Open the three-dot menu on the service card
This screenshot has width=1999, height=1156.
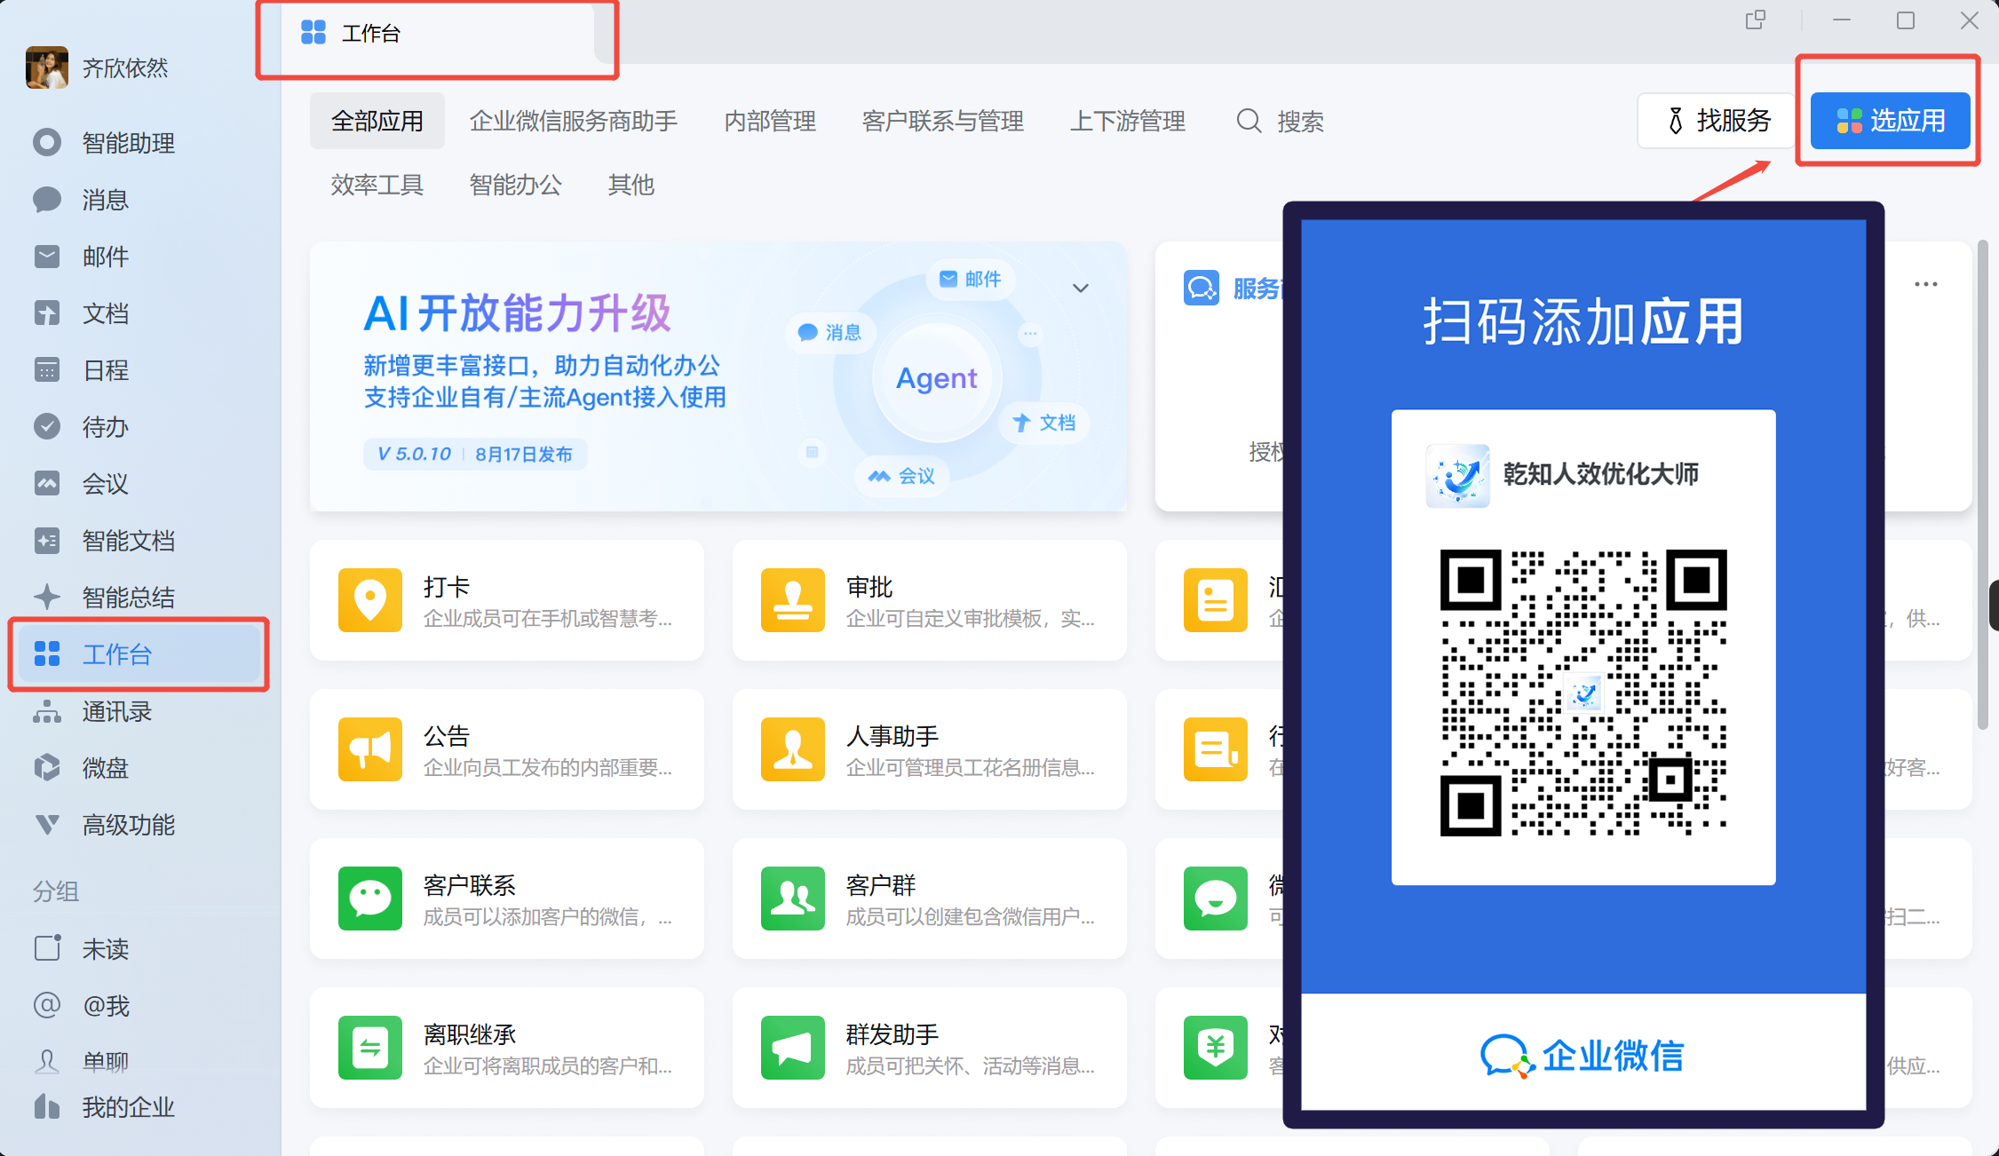point(1925,284)
